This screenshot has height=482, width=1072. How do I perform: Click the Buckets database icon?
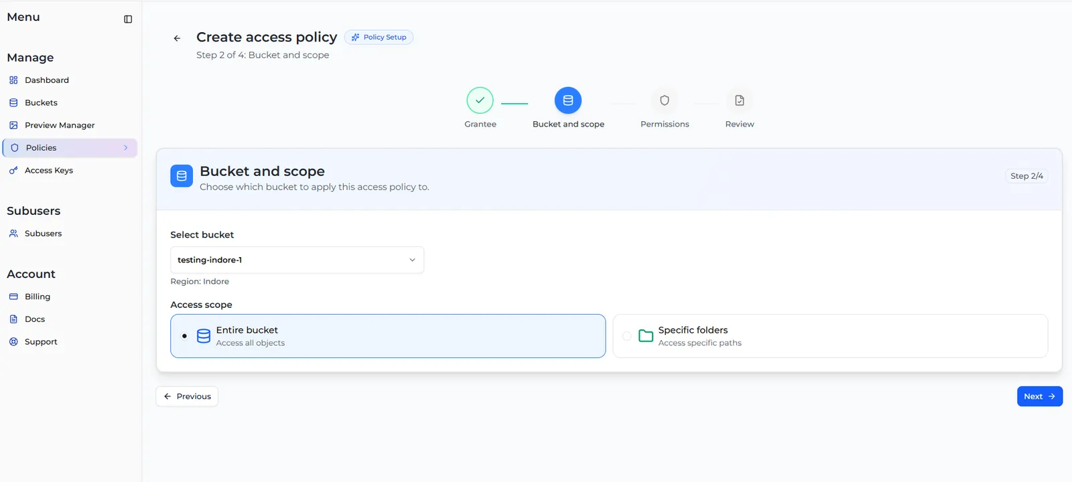pos(13,103)
